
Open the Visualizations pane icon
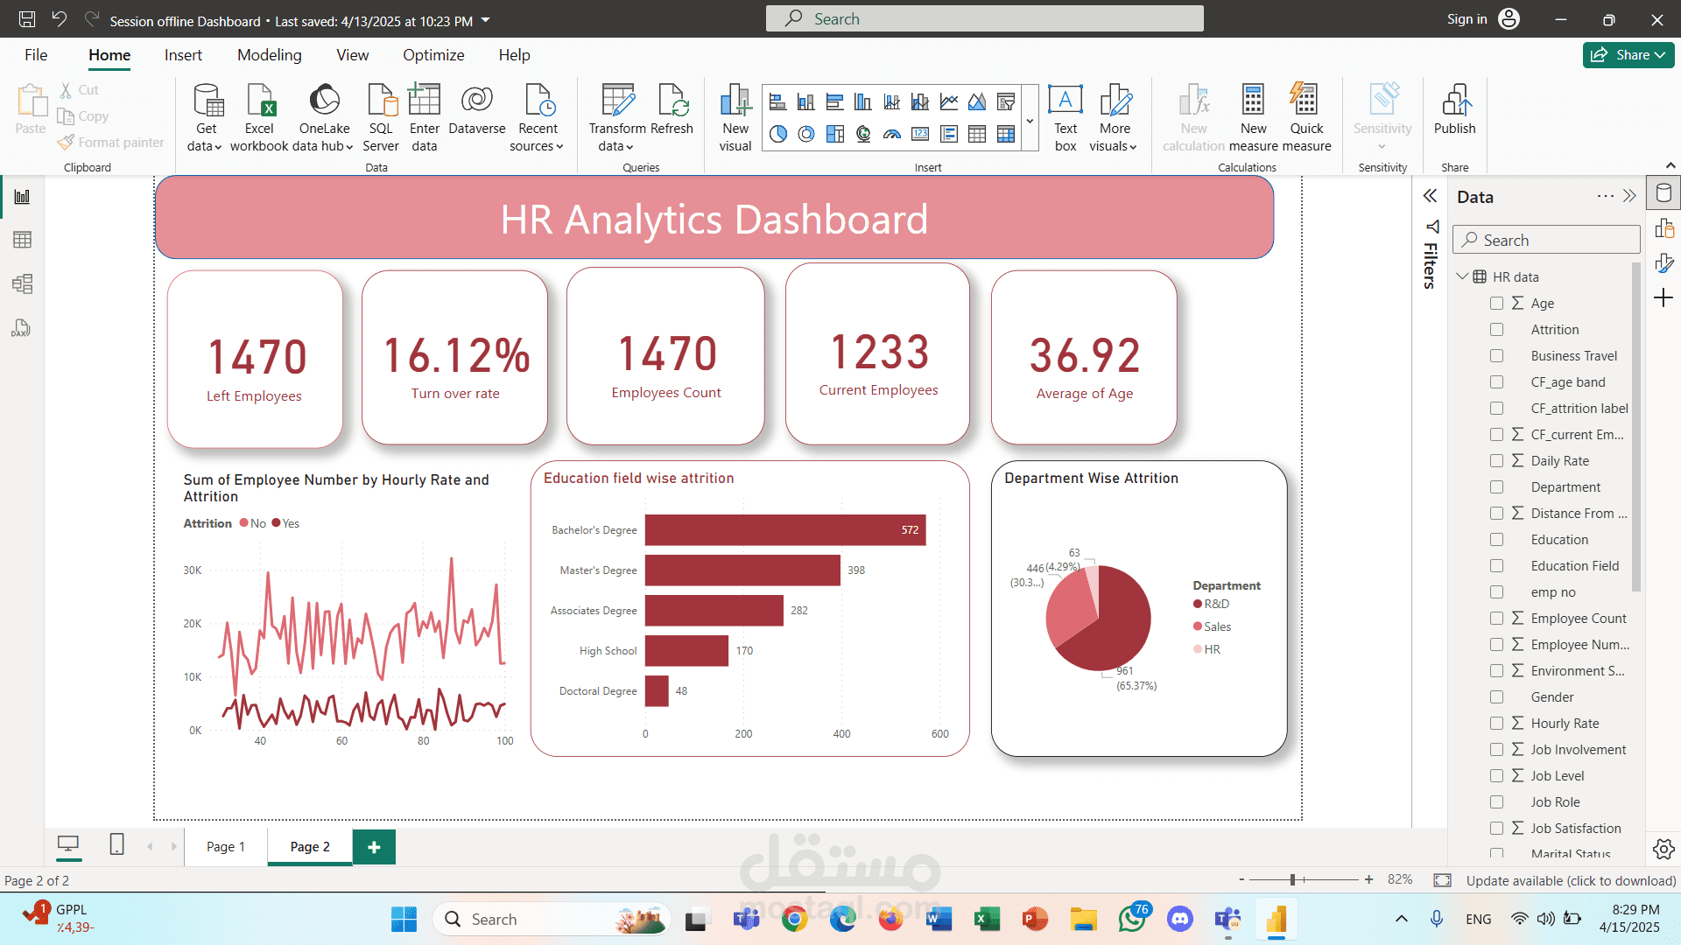pos(1664,229)
